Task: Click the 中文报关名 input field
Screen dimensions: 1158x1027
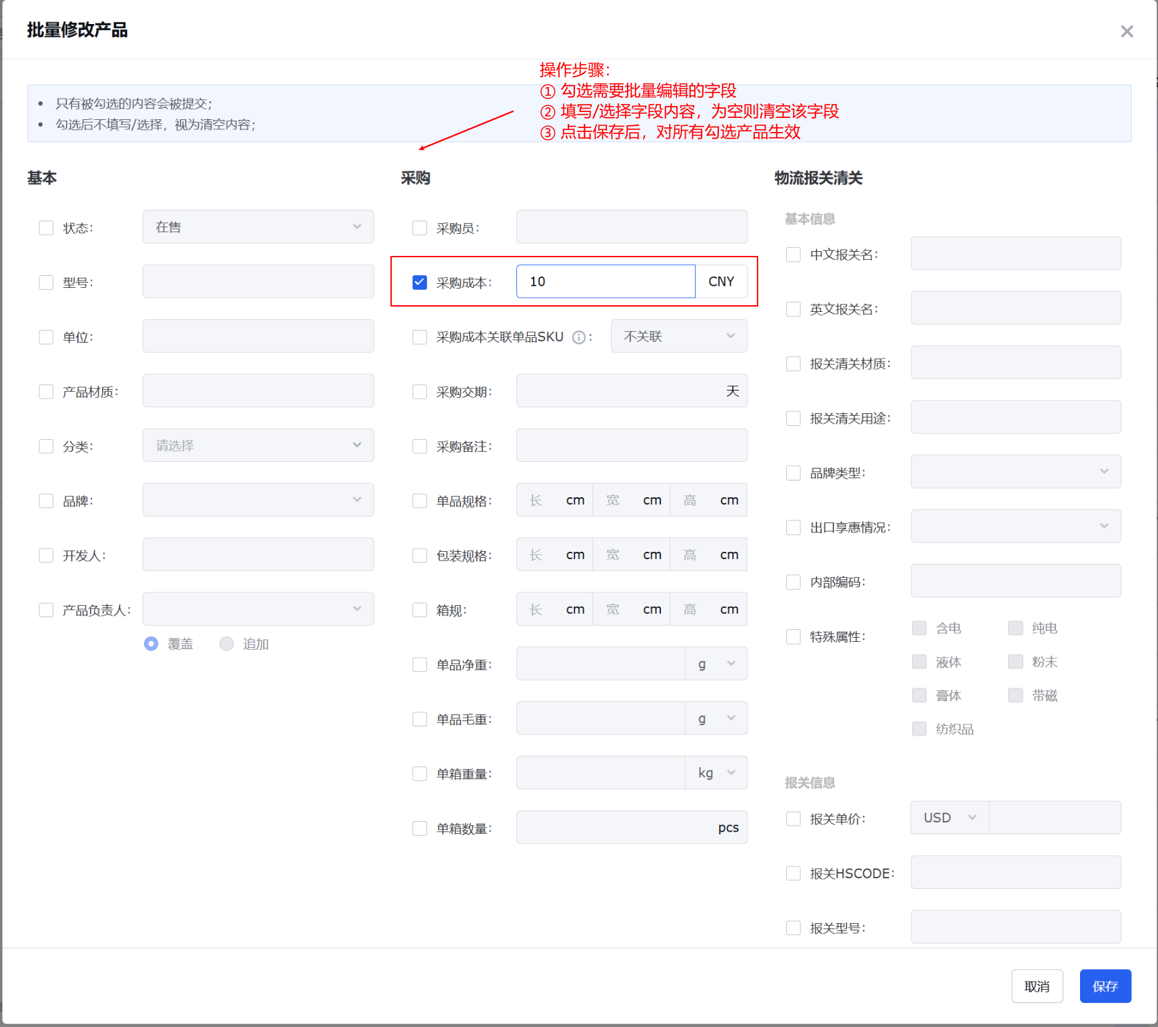Action: point(1015,254)
